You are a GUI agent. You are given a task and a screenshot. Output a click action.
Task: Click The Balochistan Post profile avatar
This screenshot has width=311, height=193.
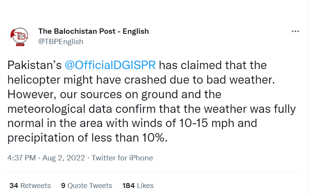coord(20,36)
